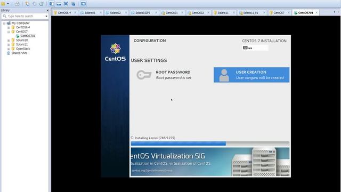Select CentOS6.4 folder in library
Image resolution: width=341 pixels, height=192 pixels.
coord(23,27)
